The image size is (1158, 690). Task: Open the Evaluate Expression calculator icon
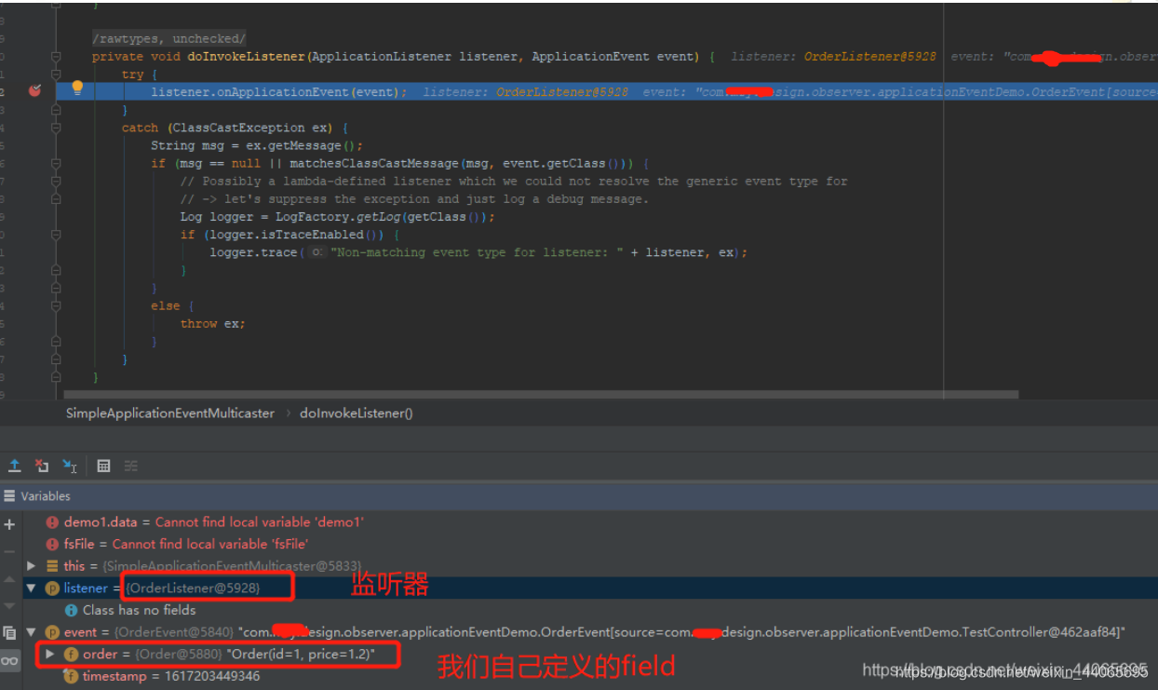(103, 466)
